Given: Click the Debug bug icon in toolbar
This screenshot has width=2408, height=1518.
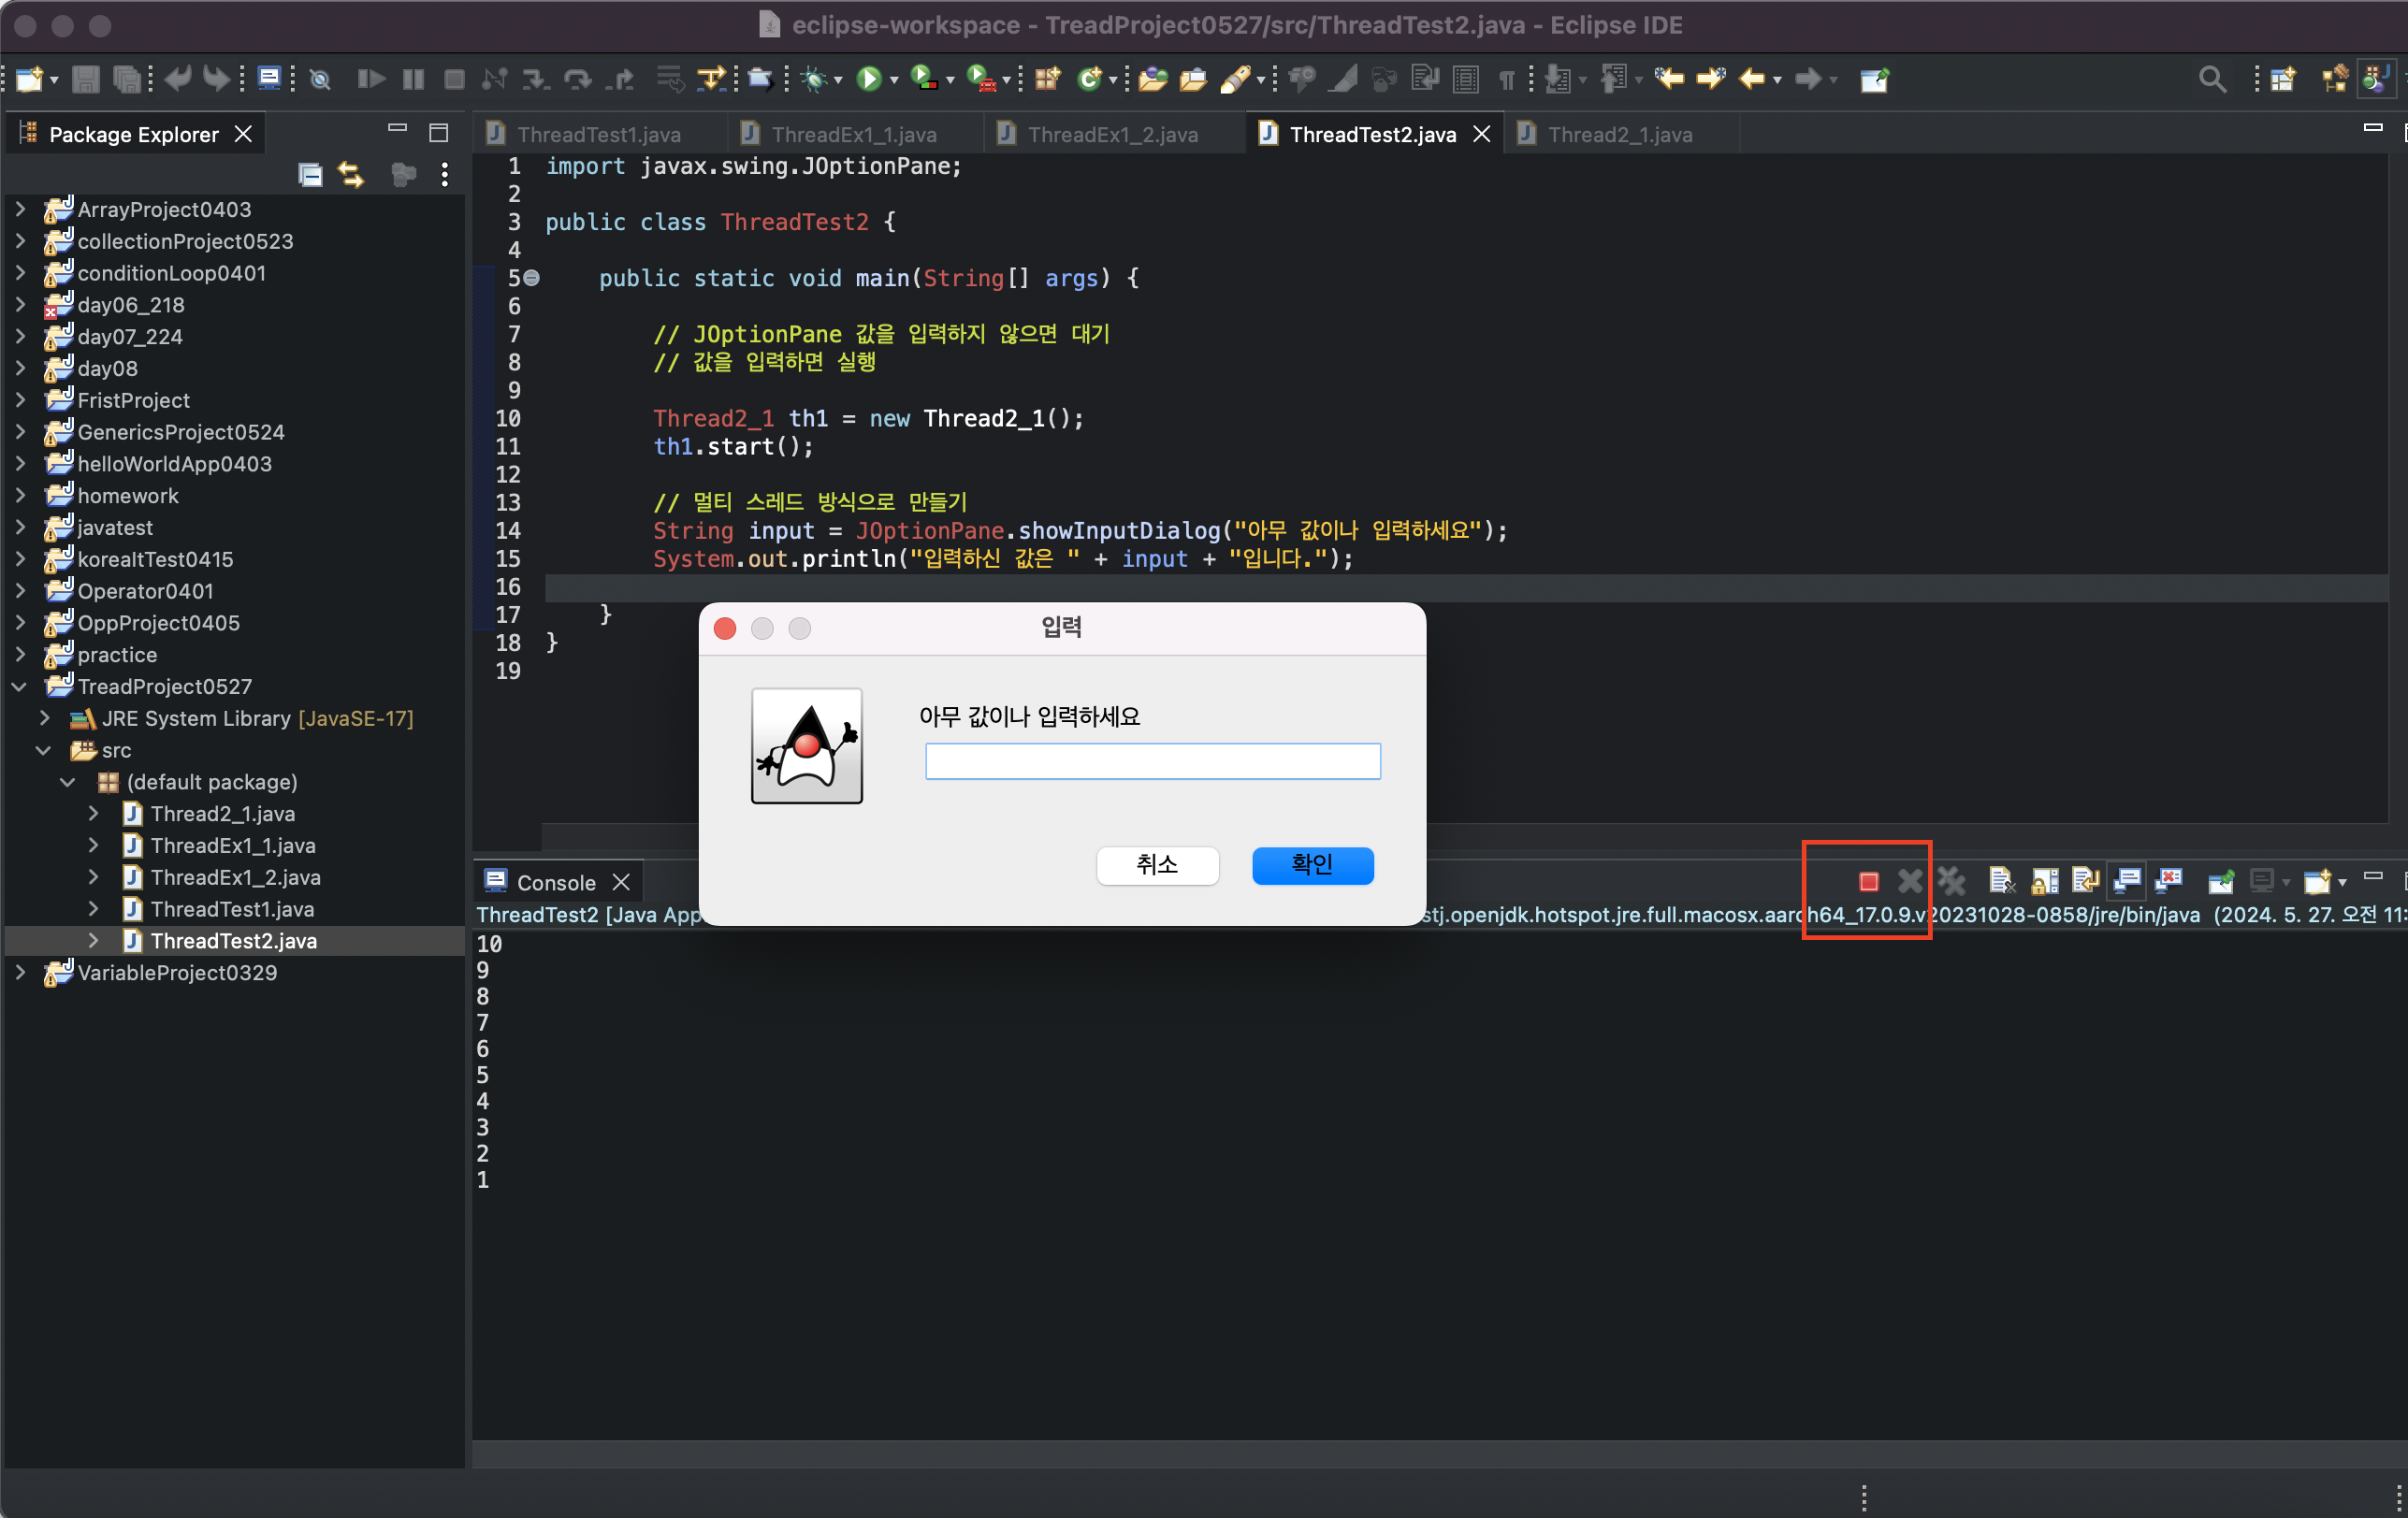Looking at the screenshot, I should click(814, 79).
